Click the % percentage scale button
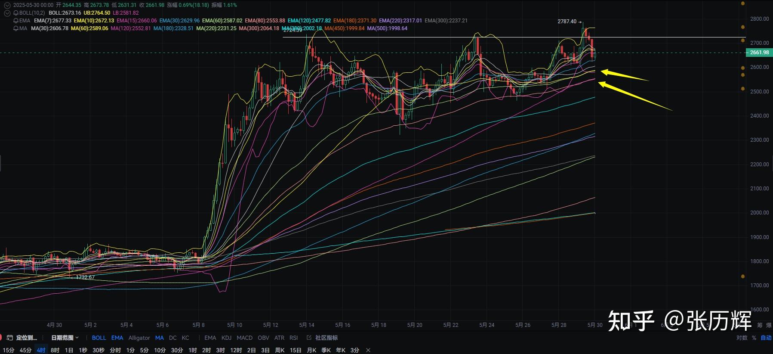The height and width of the screenshot is (354, 773). click(754, 338)
